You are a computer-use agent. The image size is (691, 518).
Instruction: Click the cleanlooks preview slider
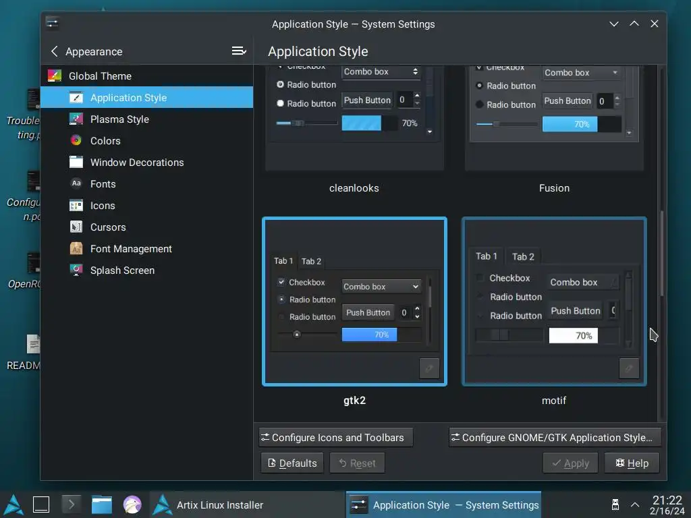click(x=307, y=123)
